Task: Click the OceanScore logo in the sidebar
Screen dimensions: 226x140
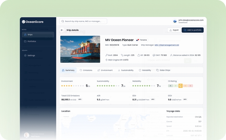Action: [x=33, y=21]
